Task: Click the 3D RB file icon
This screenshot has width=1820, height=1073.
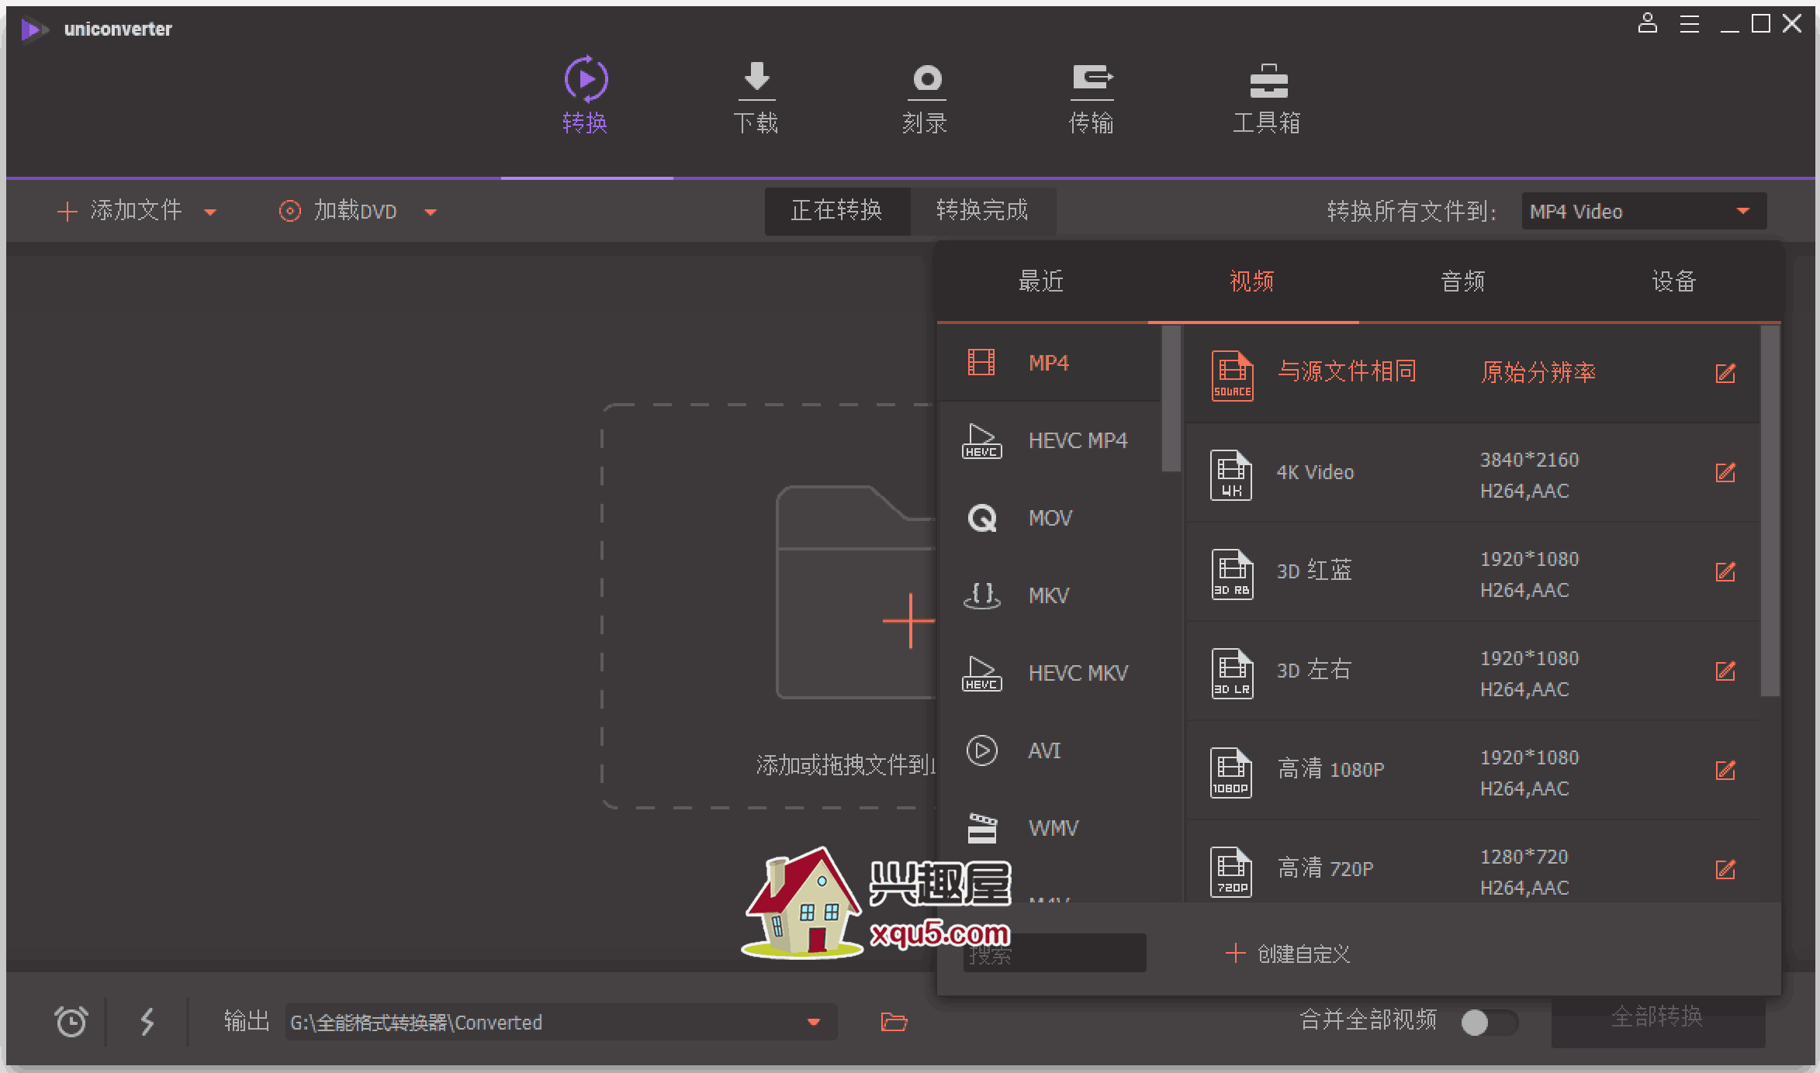Action: 1232,574
